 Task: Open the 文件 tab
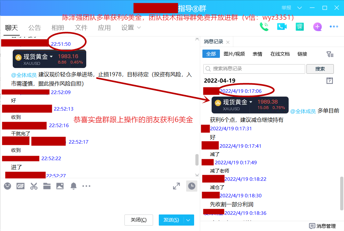81,28
